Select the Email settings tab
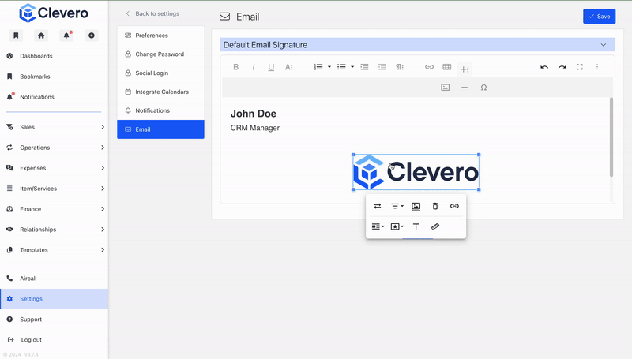Screen dimensions: 632x359 click(160, 129)
